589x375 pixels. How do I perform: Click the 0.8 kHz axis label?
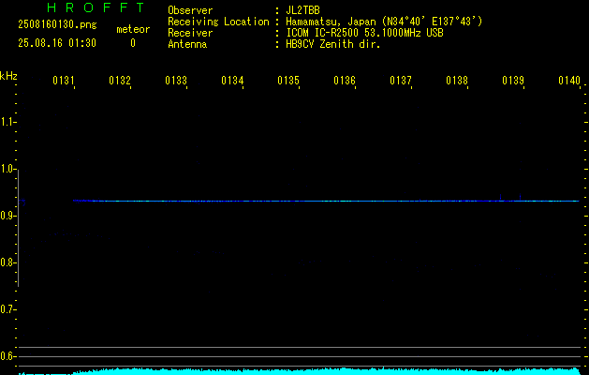(x=7, y=262)
